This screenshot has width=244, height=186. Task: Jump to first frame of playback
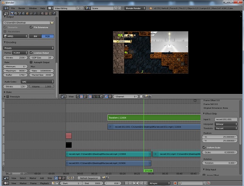(126, 183)
